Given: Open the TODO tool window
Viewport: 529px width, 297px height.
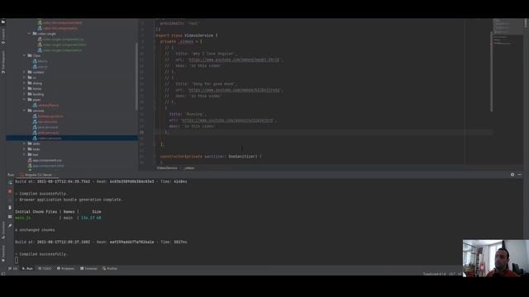Looking at the screenshot, I should [x=45, y=268].
